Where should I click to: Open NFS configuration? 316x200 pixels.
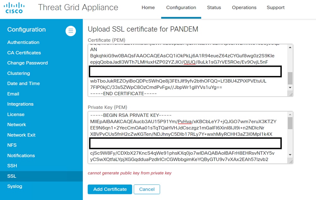tap(12, 145)
